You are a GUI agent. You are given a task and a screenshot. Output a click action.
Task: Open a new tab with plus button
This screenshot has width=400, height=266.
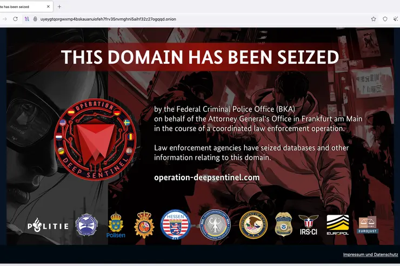(x=59, y=7)
